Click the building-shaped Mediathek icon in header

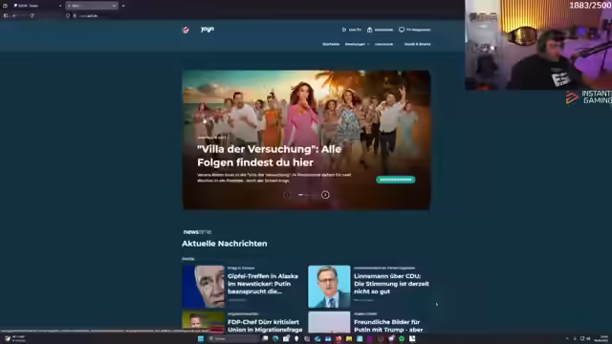[370, 30]
